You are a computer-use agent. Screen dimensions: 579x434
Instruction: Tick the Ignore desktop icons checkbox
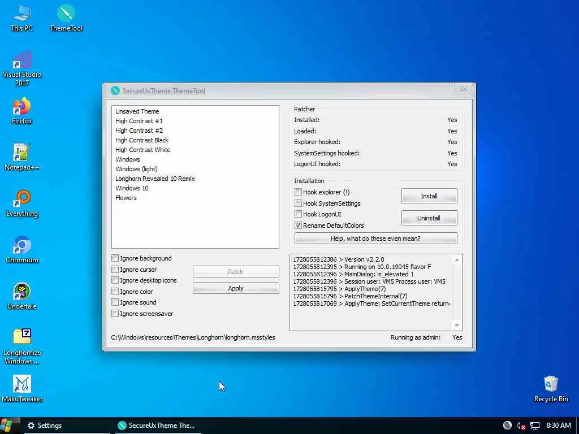click(115, 280)
